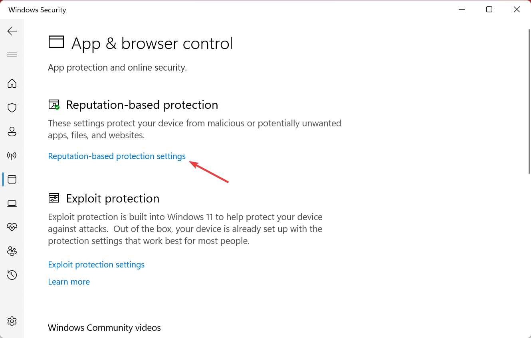
Task: Maximize the Windows Security window
Action: tap(489, 10)
